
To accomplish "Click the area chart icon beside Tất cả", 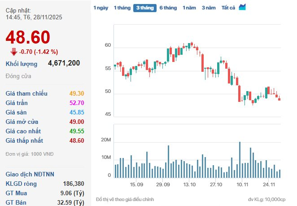I will coord(242,7).
